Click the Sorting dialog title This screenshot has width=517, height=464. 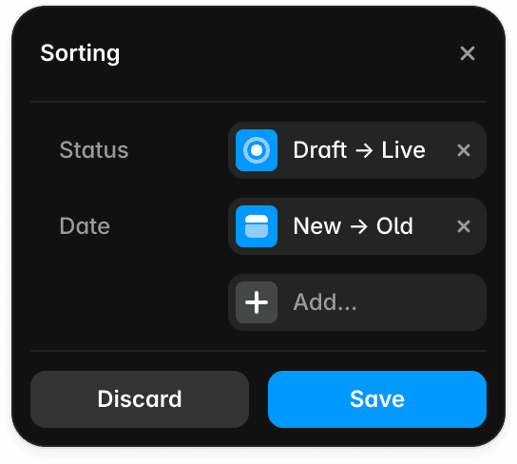80,53
